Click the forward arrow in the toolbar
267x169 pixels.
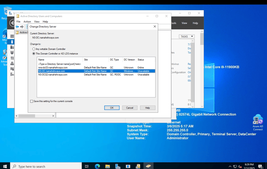pyautogui.click(x=22, y=27)
